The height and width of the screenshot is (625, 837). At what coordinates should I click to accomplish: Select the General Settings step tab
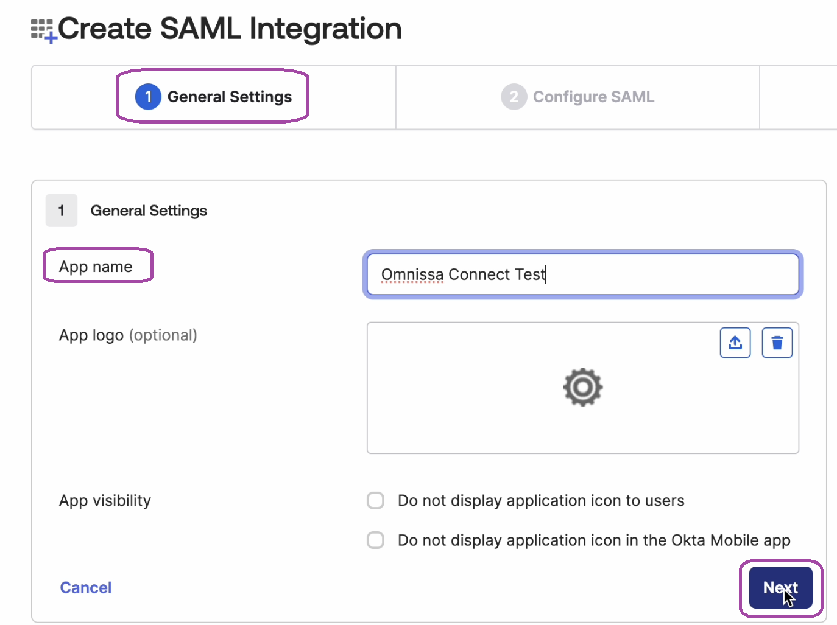pos(213,97)
